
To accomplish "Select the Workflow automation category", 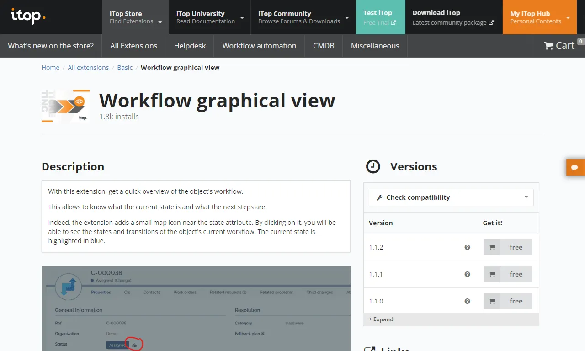I will tap(259, 46).
